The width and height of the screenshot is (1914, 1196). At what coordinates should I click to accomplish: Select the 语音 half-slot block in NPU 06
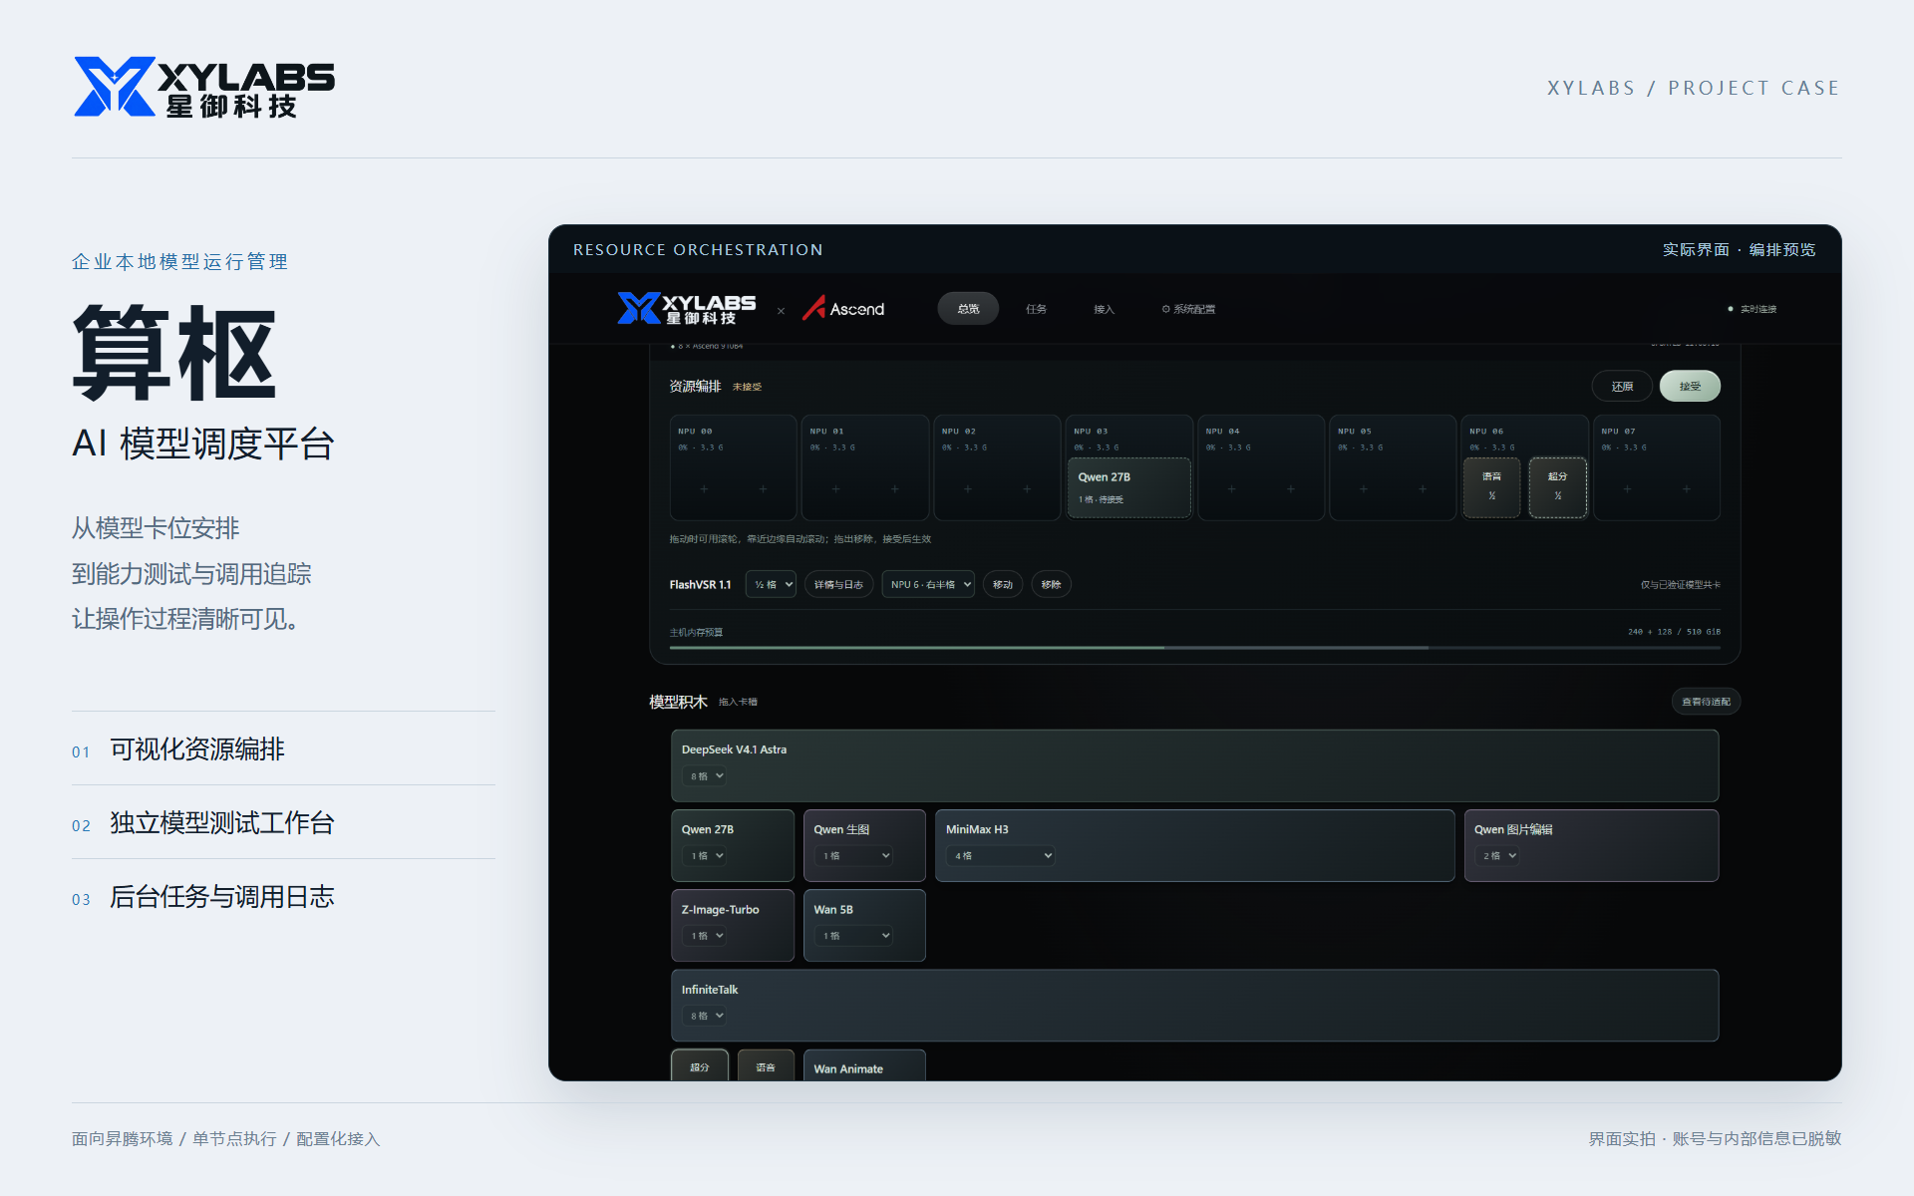1491,487
